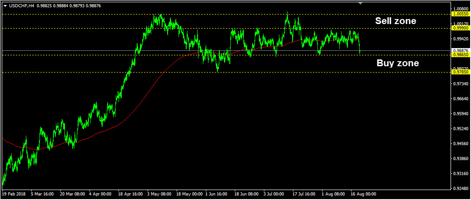Click the chart shift triangle marker at top
This screenshot has width=471, height=200.
[361, 3]
